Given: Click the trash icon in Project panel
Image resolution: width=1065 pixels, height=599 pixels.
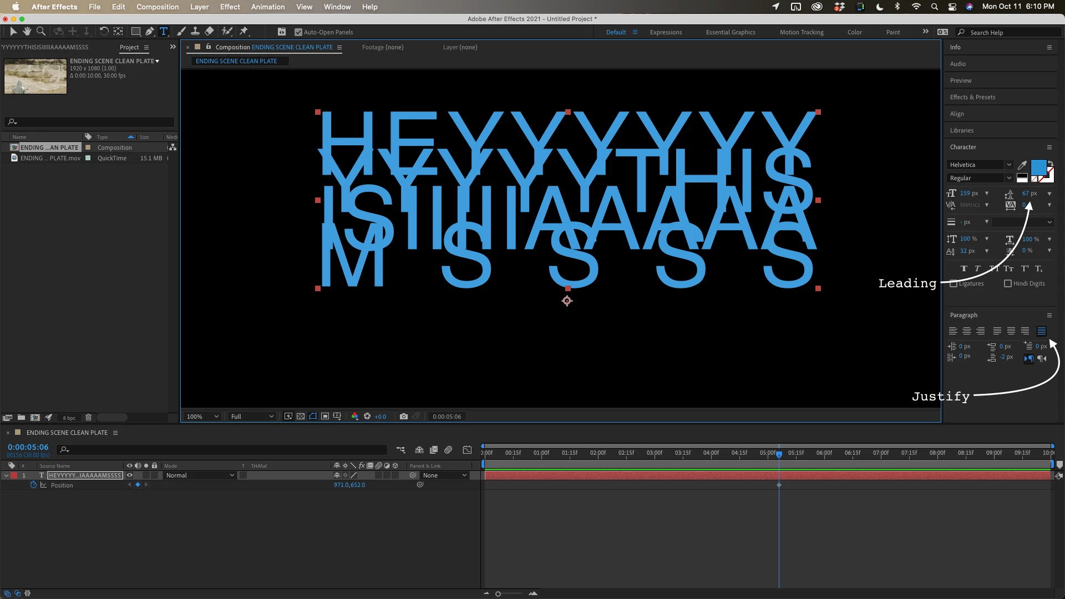Looking at the screenshot, I should (88, 418).
